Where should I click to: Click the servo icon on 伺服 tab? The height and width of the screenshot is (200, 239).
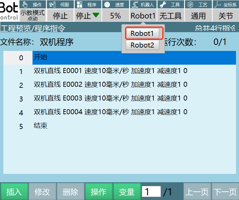pos(52,5)
